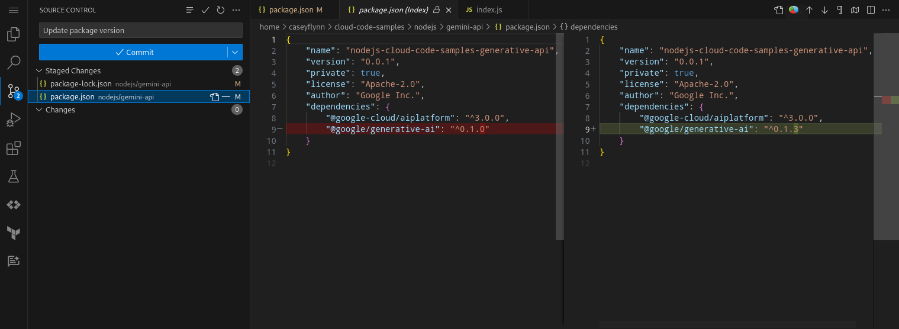The width and height of the screenshot is (899, 329).
Task: Select the Source Control activity bar icon
Action: [14, 91]
